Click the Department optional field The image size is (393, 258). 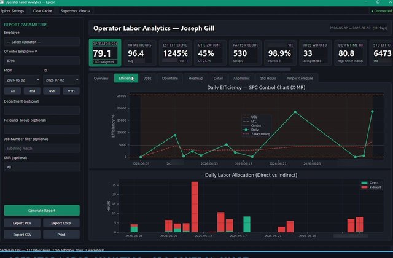42,111
